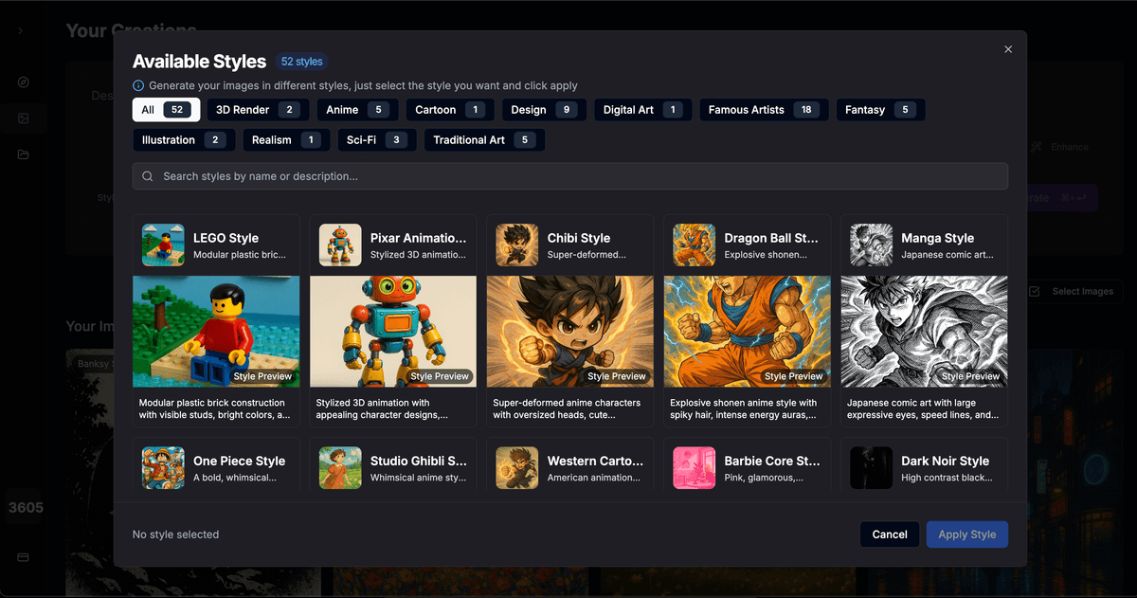The width and height of the screenshot is (1137, 598).
Task: Click the info icon beside the styles description
Action: click(138, 85)
